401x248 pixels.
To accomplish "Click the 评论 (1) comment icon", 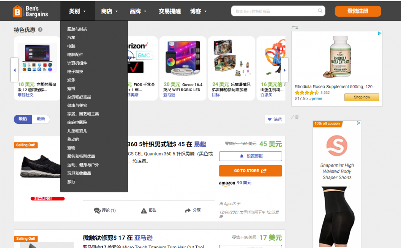I will (97, 211).
